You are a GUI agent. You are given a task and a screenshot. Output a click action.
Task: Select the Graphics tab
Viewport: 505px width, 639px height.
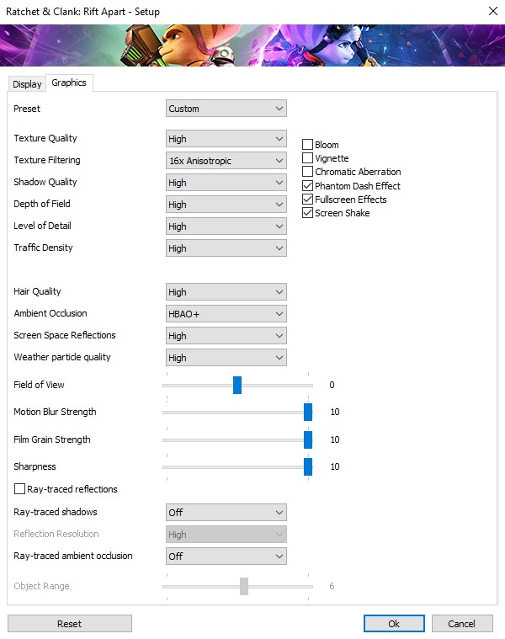[x=69, y=83]
